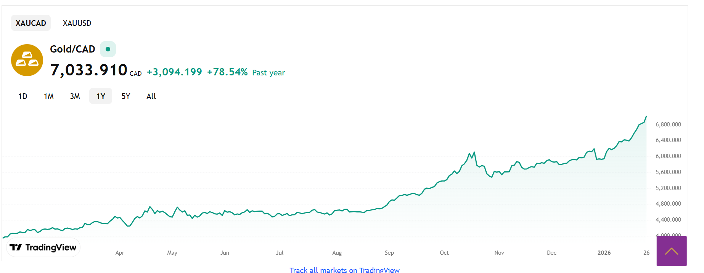704x273 pixels.
Task: Click the TradingView logo badge
Action: click(43, 247)
